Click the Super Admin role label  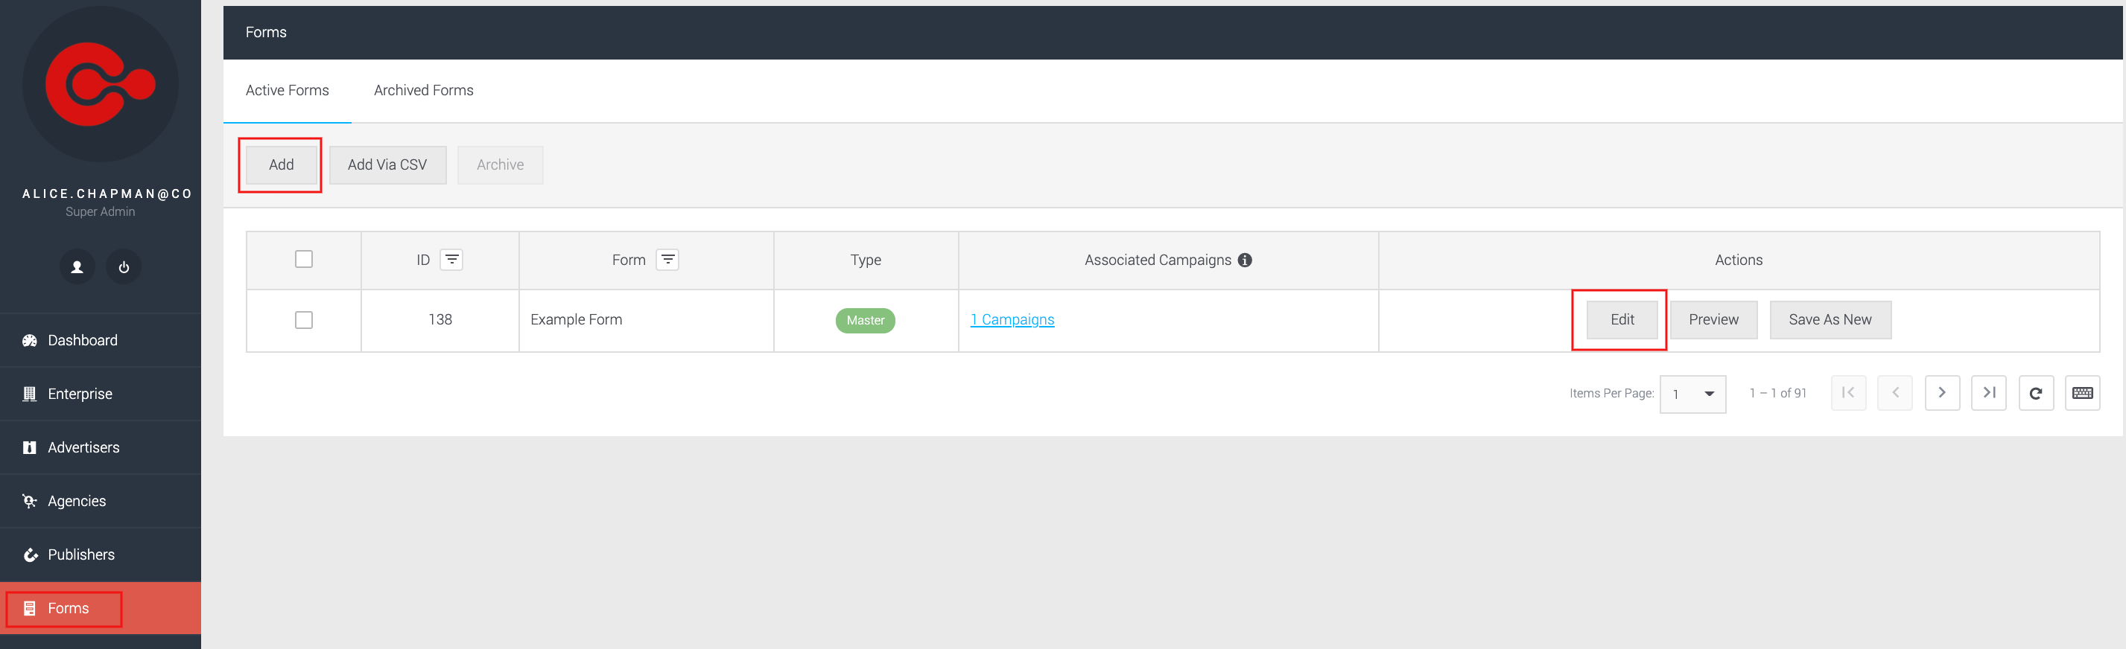[100, 212]
